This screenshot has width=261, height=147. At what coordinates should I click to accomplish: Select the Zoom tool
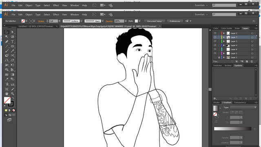[x=13, y=94]
